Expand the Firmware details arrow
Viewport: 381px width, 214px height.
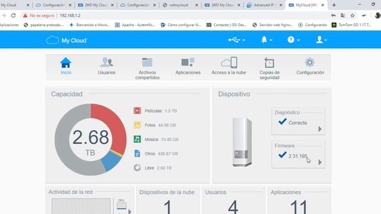320,162
